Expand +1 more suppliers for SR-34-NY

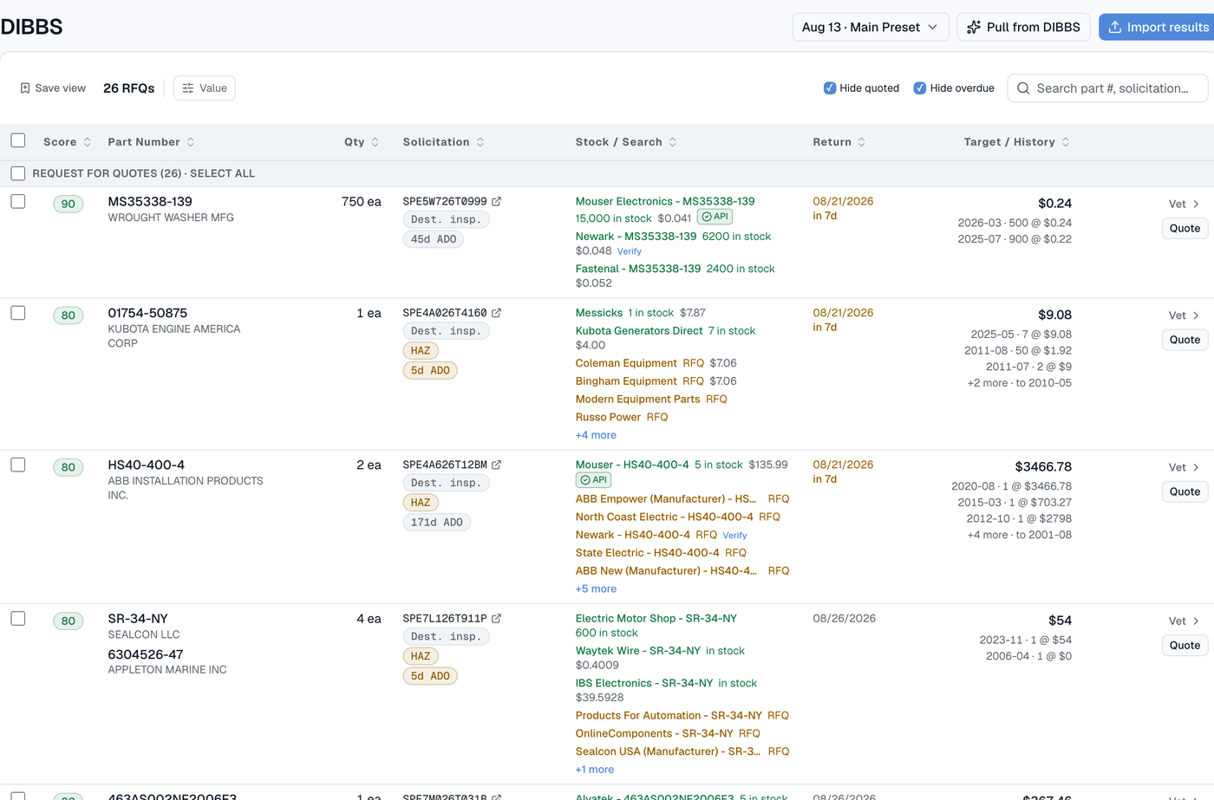pyautogui.click(x=595, y=770)
